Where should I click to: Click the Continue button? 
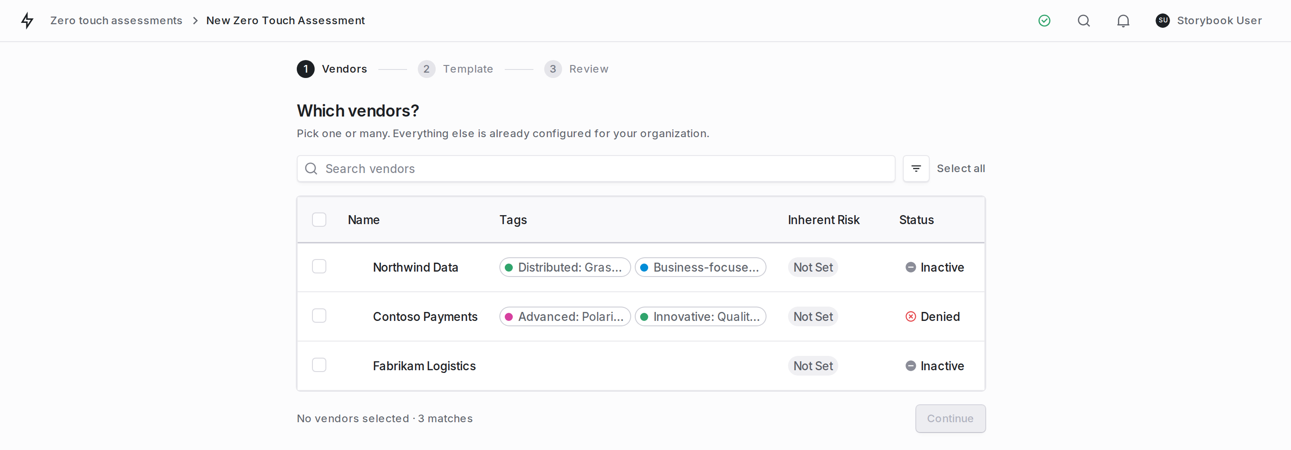950,419
